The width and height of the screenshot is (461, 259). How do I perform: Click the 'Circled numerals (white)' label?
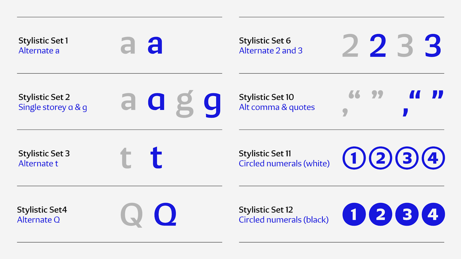tap(284, 163)
